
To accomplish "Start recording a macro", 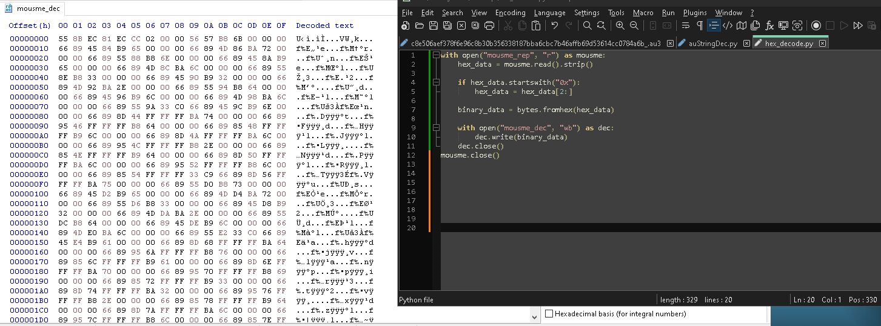I will [x=816, y=25].
